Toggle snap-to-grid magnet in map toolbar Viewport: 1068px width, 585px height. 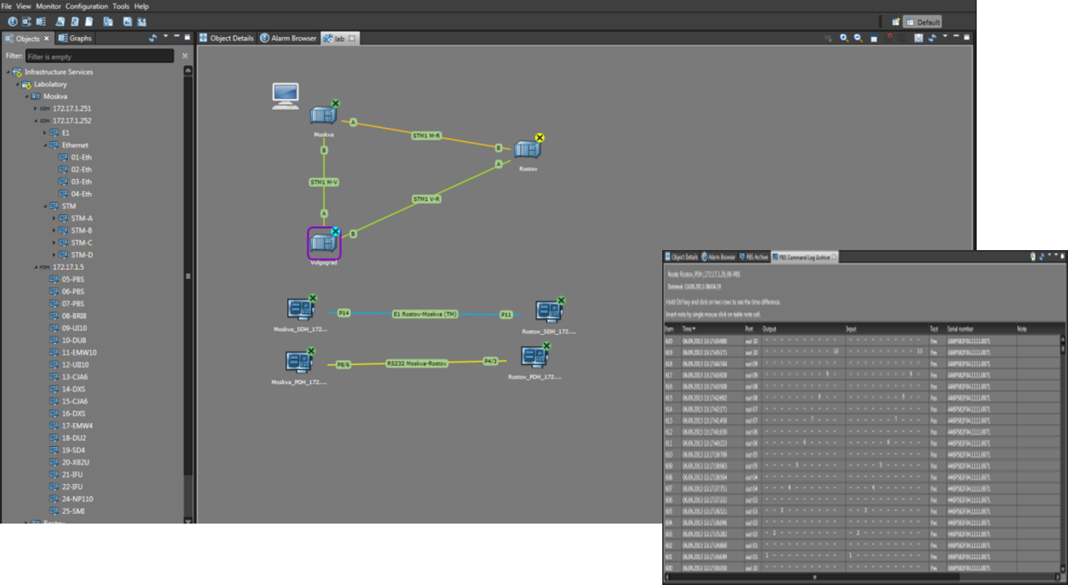(x=890, y=37)
